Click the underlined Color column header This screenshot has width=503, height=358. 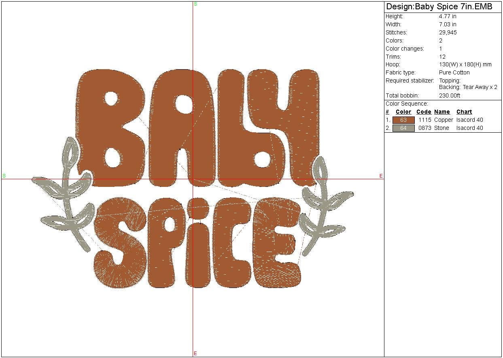pos(403,112)
